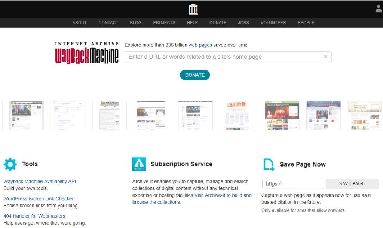Viewport: 383px width, 228px height.
Task: Open the Projects menu item
Action: pos(164,23)
